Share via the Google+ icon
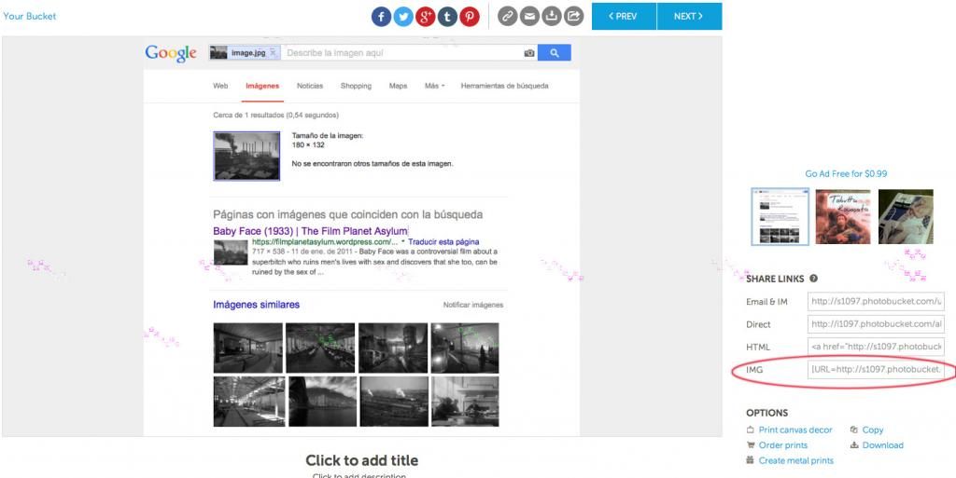Screen dimensions: 956x478 (426, 16)
